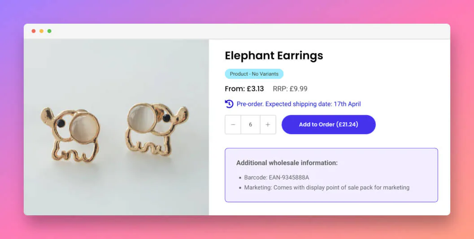This screenshot has height=239, width=474.
Task: Click the RRP: £9.99 price text
Action: 290,89
